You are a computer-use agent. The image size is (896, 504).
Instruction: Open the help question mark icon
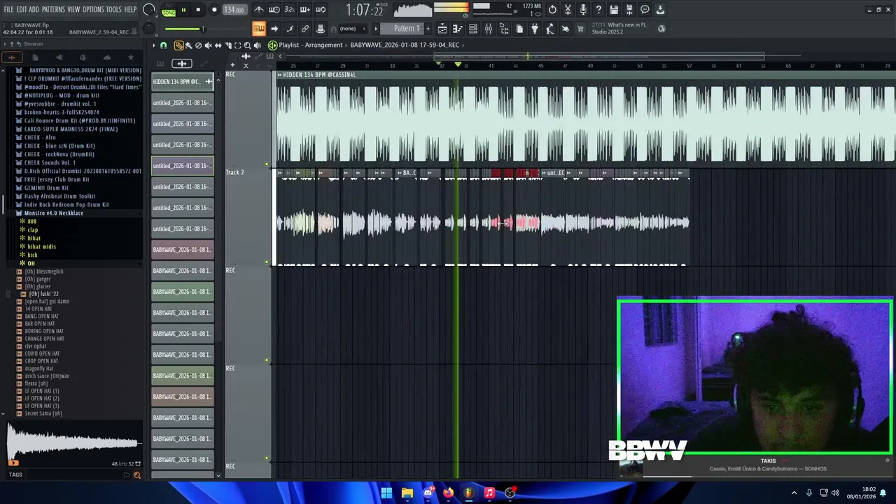[x=598, y=10]
